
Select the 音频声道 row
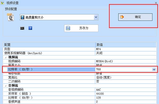click(80, 102)
